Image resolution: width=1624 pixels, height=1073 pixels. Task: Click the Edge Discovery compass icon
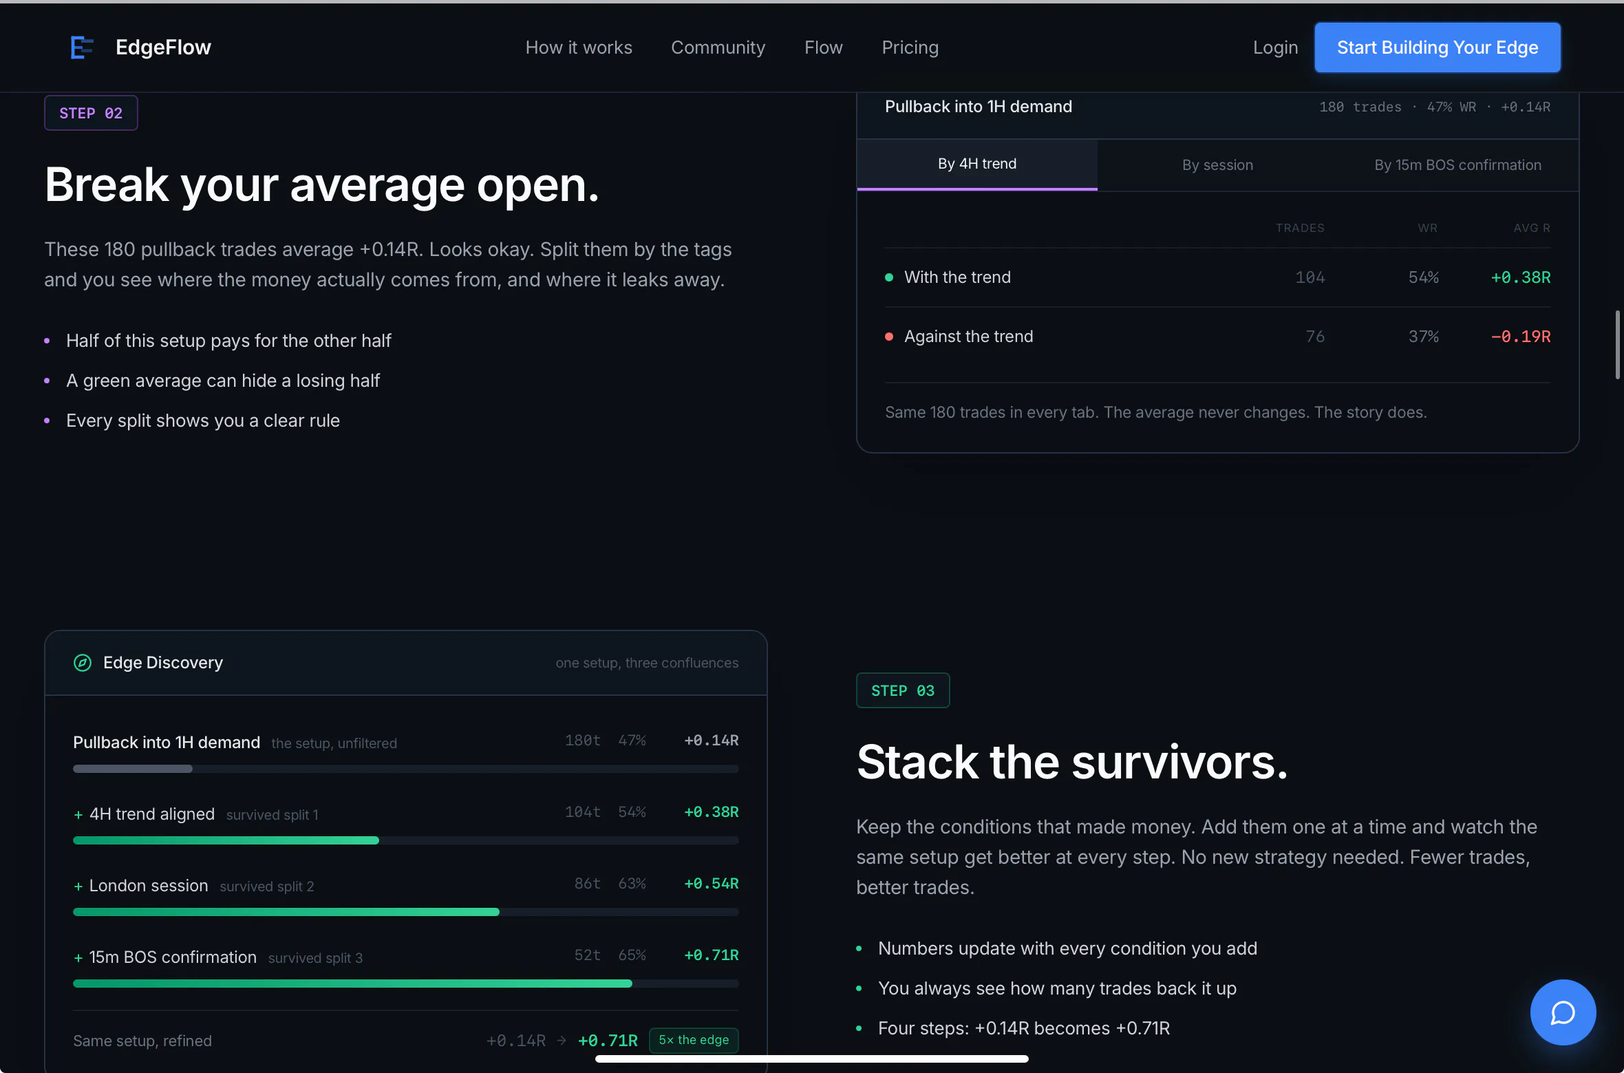pyautogui.click(x=83, y=663)
